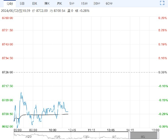Click the 10:00 label on time axis
The height and width of the screenshot is (140, 168).
pyautogui.click(x=52, y=130)
